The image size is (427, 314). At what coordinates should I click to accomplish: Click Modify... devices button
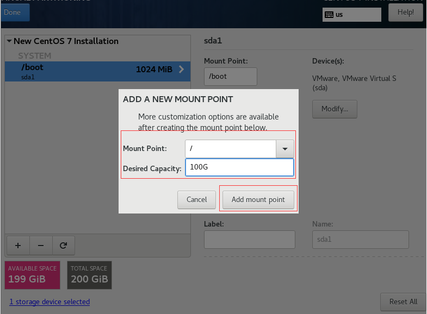click(335, 109)
